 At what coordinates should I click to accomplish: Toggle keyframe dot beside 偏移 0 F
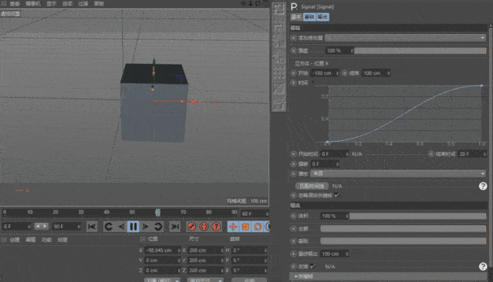(x=293, y=164)
